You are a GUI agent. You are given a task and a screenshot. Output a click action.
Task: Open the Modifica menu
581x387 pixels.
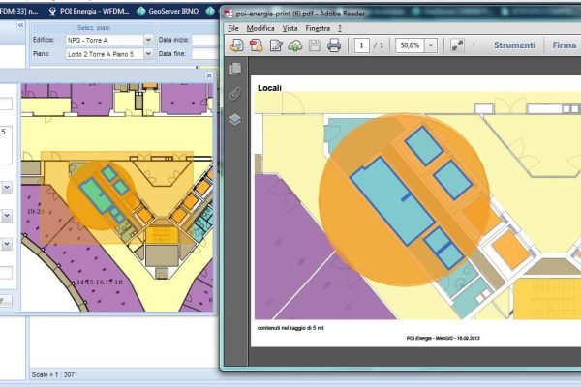click(260, 28)
